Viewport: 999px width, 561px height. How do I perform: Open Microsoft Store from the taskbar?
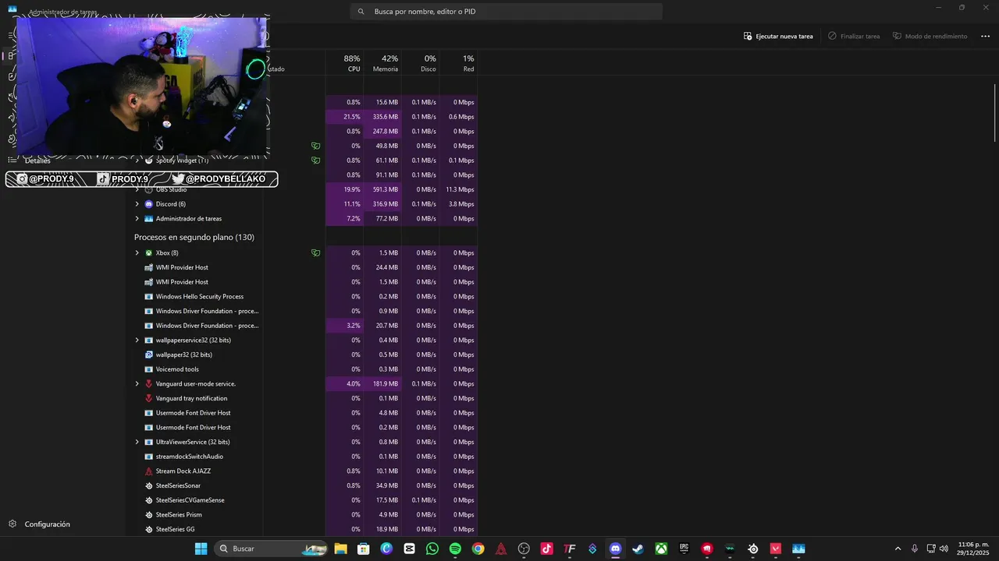point(364,549)
